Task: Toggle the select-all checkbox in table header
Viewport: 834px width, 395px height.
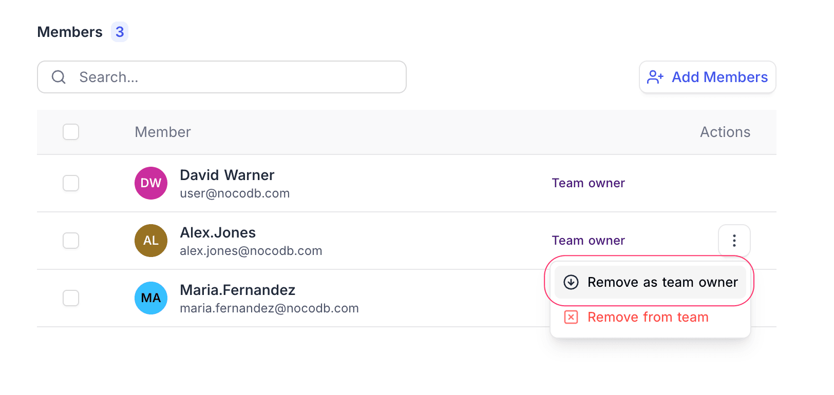Action: coord(70,132)
